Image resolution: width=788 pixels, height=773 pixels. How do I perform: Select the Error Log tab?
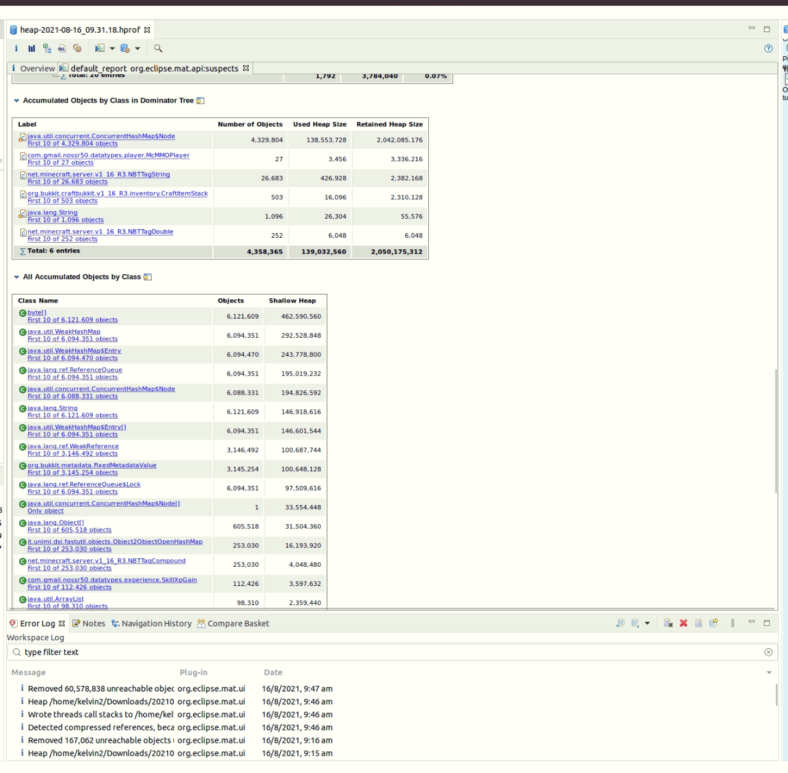click(37, 624)
